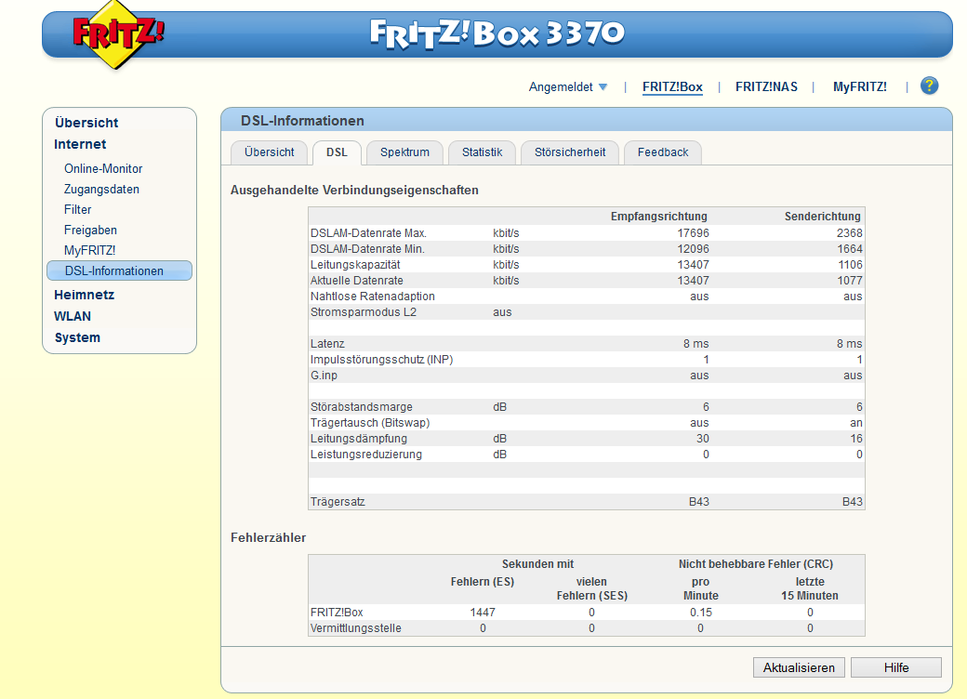The image size is (967, 699).
Task: Click the value 1077
Action: point(849,281)
